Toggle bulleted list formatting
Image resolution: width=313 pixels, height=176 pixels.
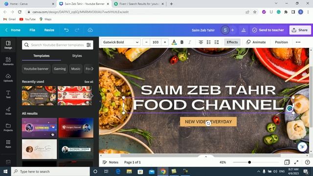click(x=209, y=42)
